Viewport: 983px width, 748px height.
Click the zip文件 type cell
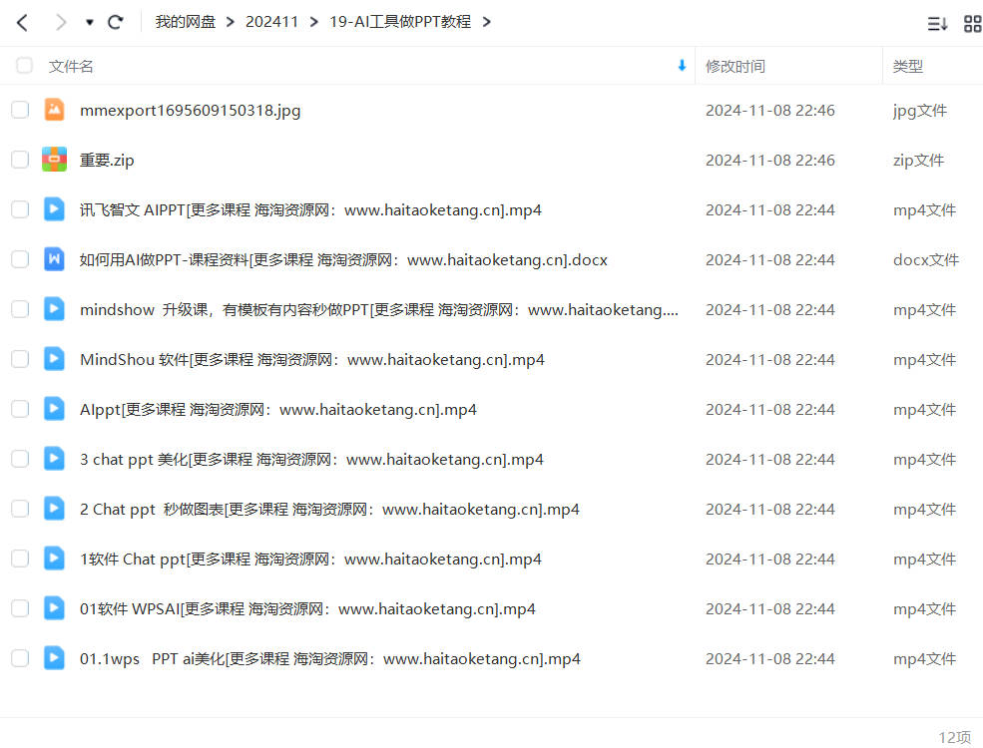pos(918,161)
